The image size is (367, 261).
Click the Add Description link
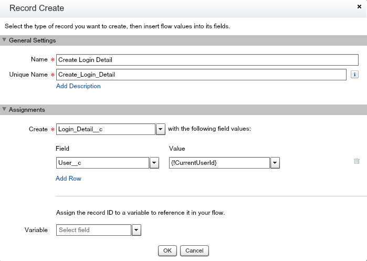pos(78,86)
